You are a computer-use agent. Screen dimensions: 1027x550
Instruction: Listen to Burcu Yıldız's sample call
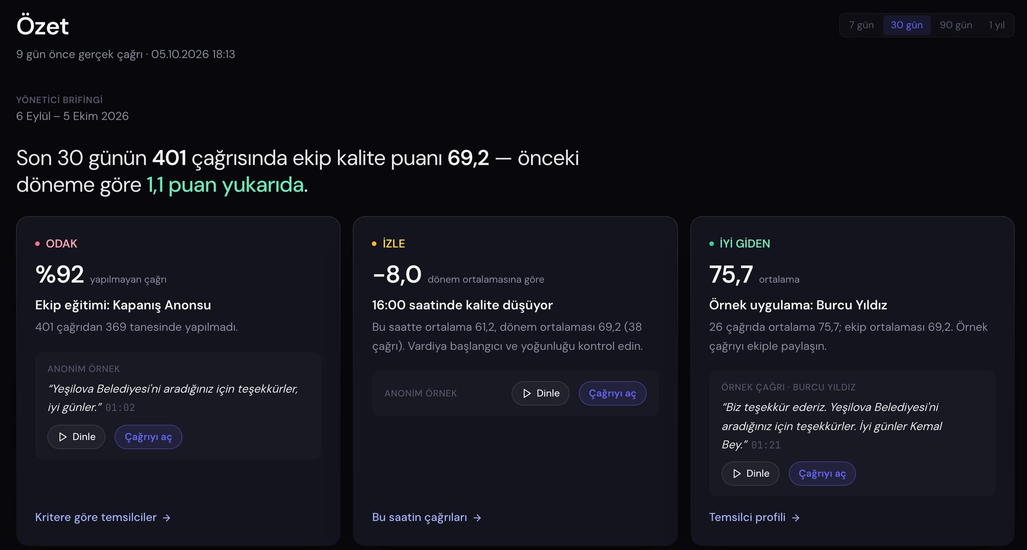pos(750,473)
